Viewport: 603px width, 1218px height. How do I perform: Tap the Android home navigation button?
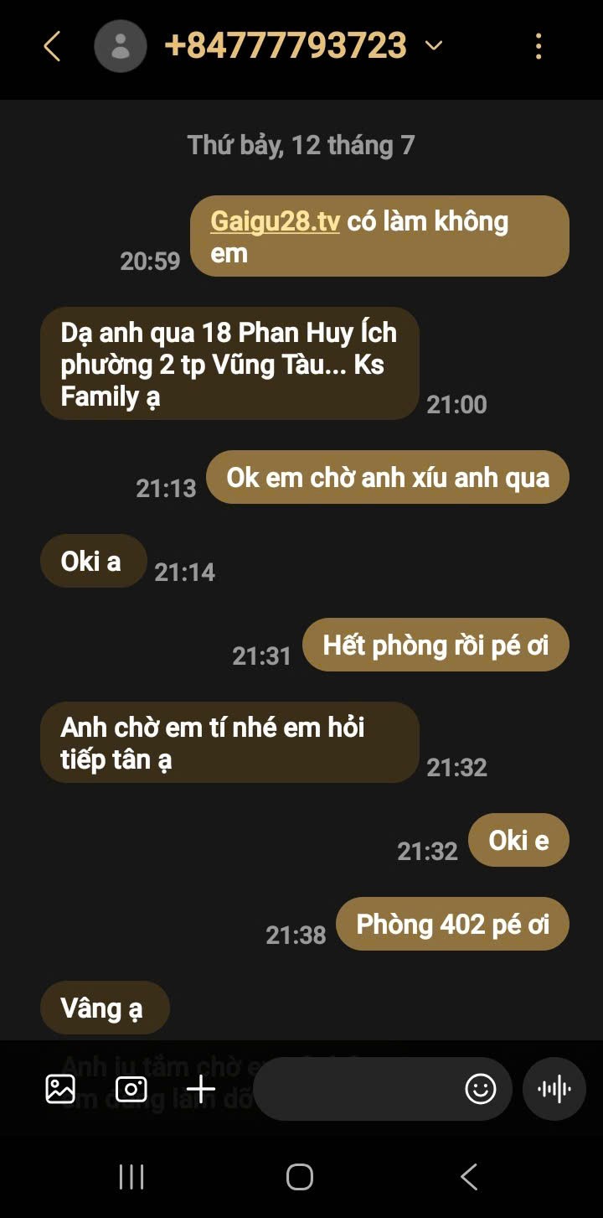(300, 1177)
